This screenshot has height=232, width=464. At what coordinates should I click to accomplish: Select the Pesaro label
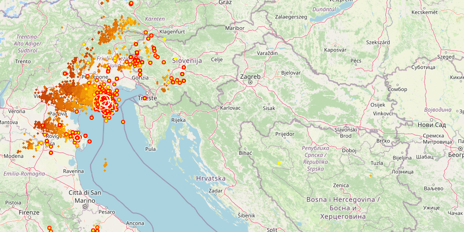(107, 212)
